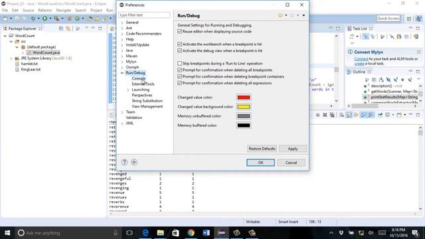
Task: Click OK in Preferences dialog
Action: point(260,163)
